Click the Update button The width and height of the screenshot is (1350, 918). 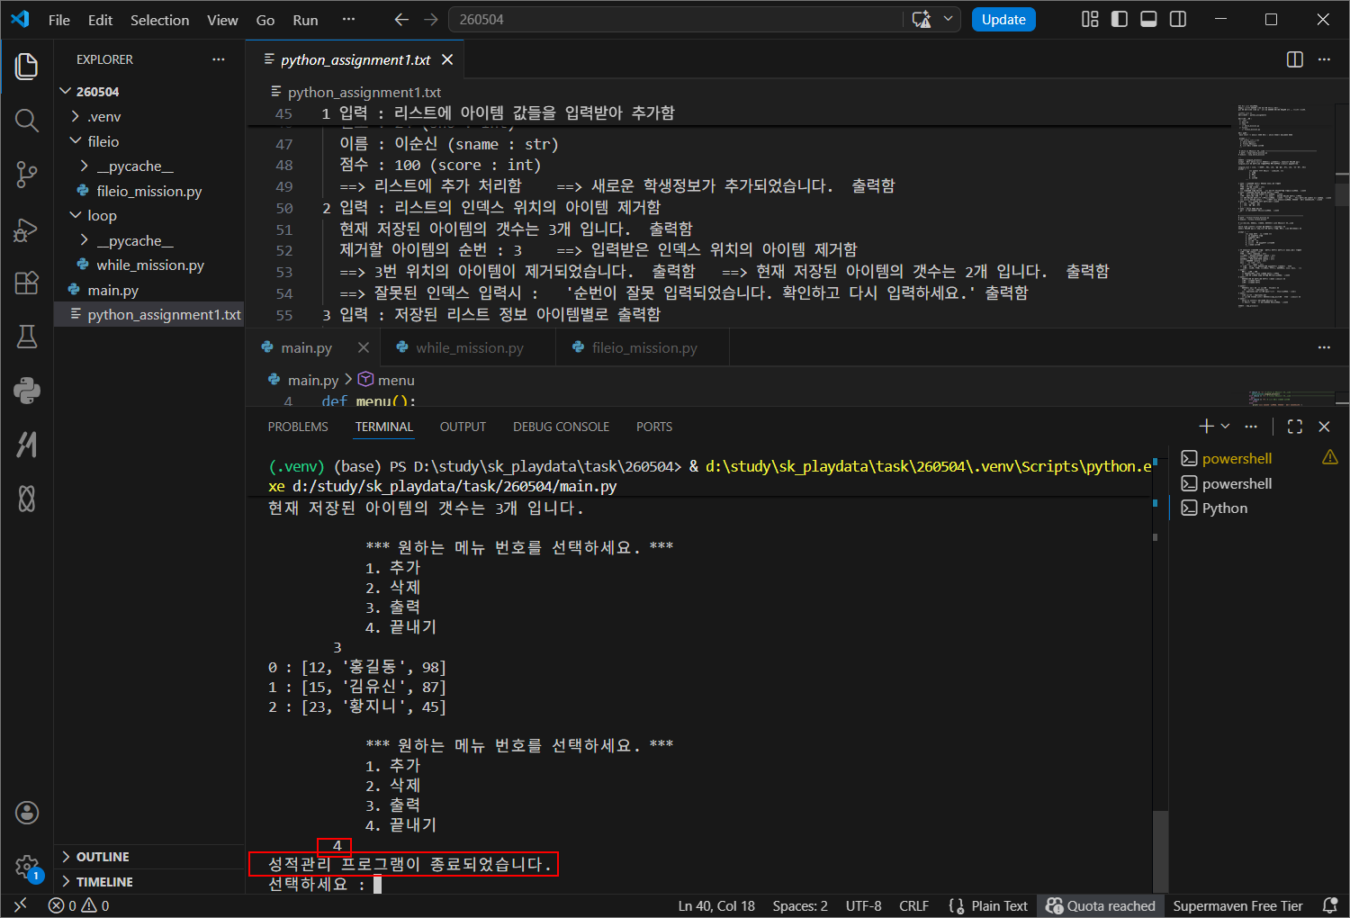(x=1003, y=20)
